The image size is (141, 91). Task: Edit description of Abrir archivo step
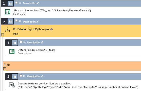point(38,3)
